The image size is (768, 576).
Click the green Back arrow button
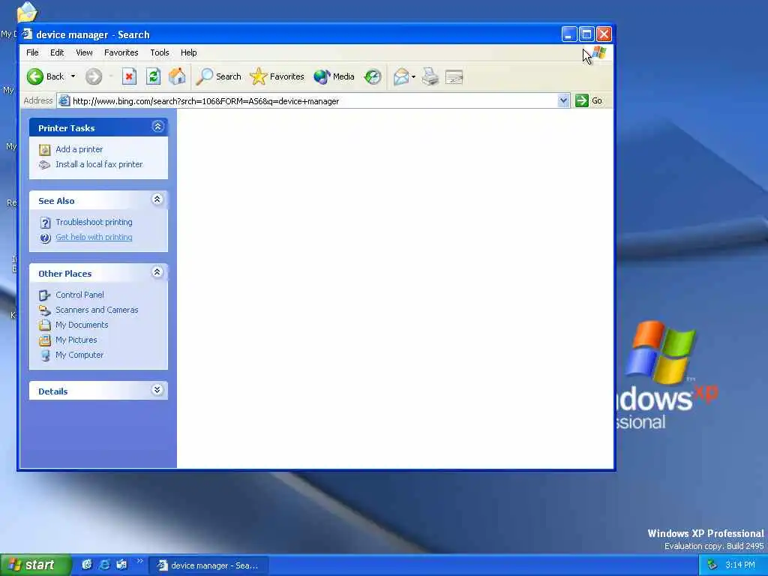point(35,77)
